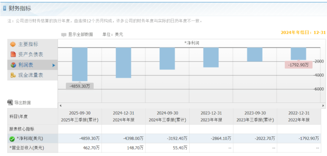Screen dimensions: 327x156
Task: Click the 资产负债表 document icon
Action: pos(12,55)
